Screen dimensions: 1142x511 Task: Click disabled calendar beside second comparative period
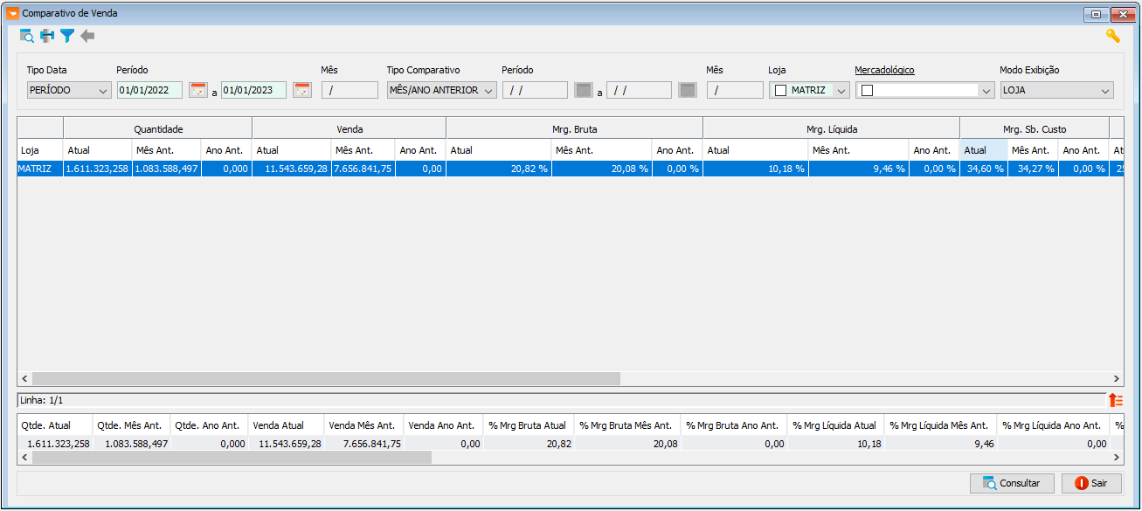688,90
